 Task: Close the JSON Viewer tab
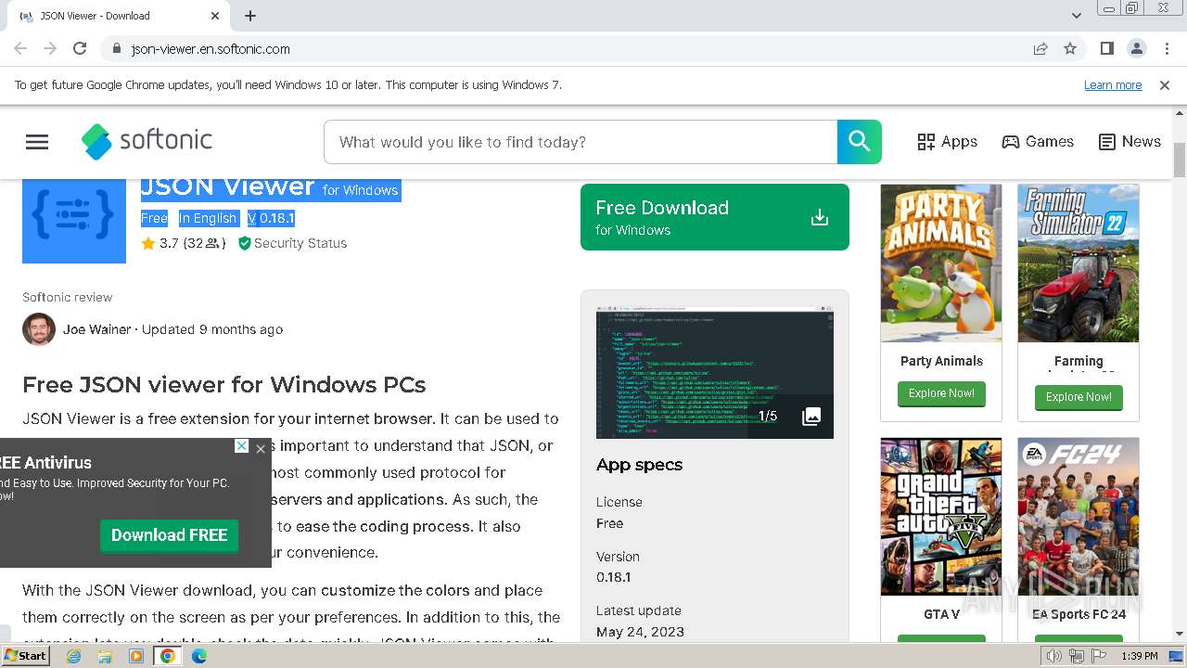pos(215,16)
